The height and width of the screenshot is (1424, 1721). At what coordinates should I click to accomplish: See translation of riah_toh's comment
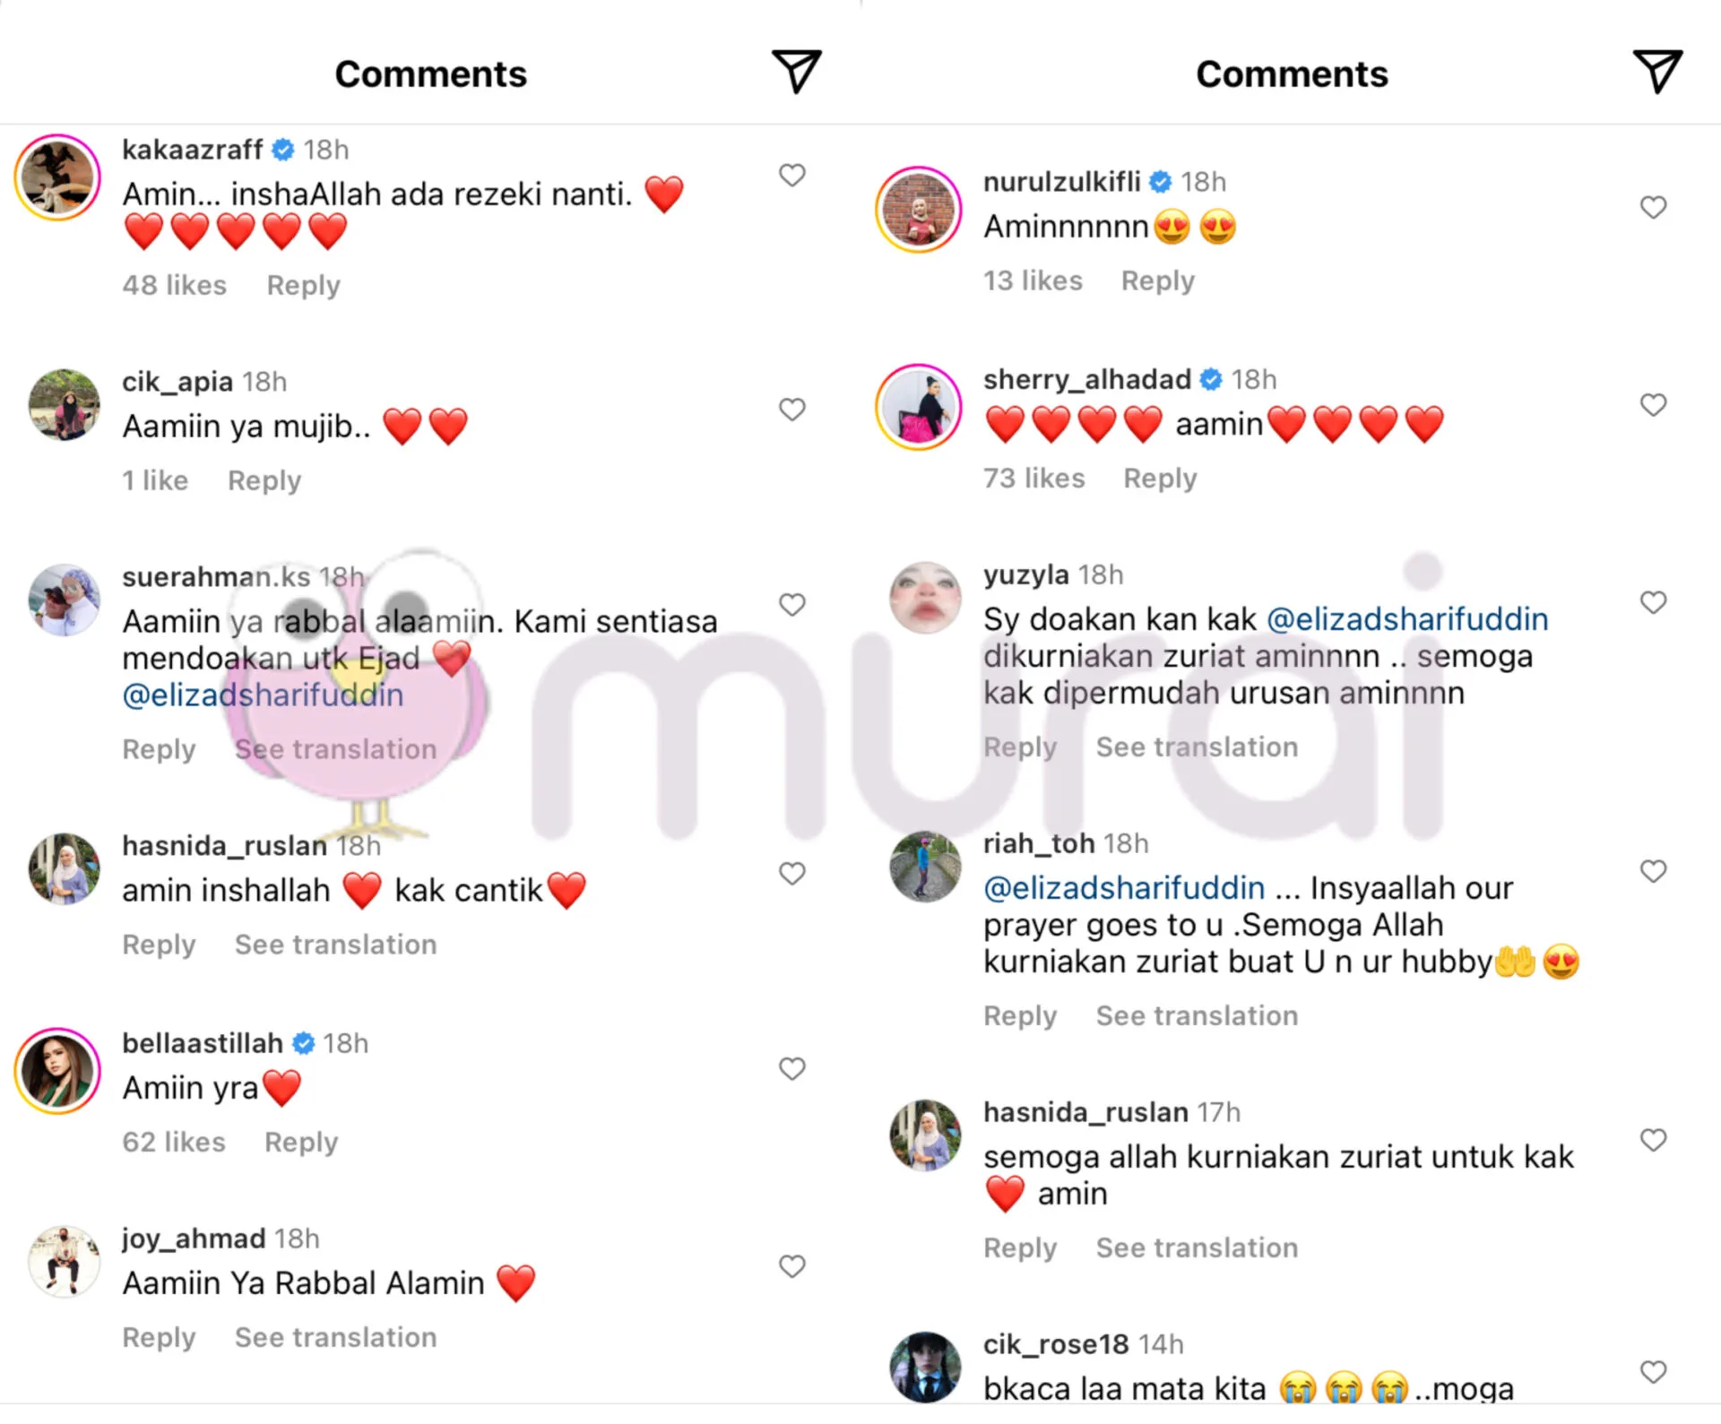[x=1197, y=1015]
